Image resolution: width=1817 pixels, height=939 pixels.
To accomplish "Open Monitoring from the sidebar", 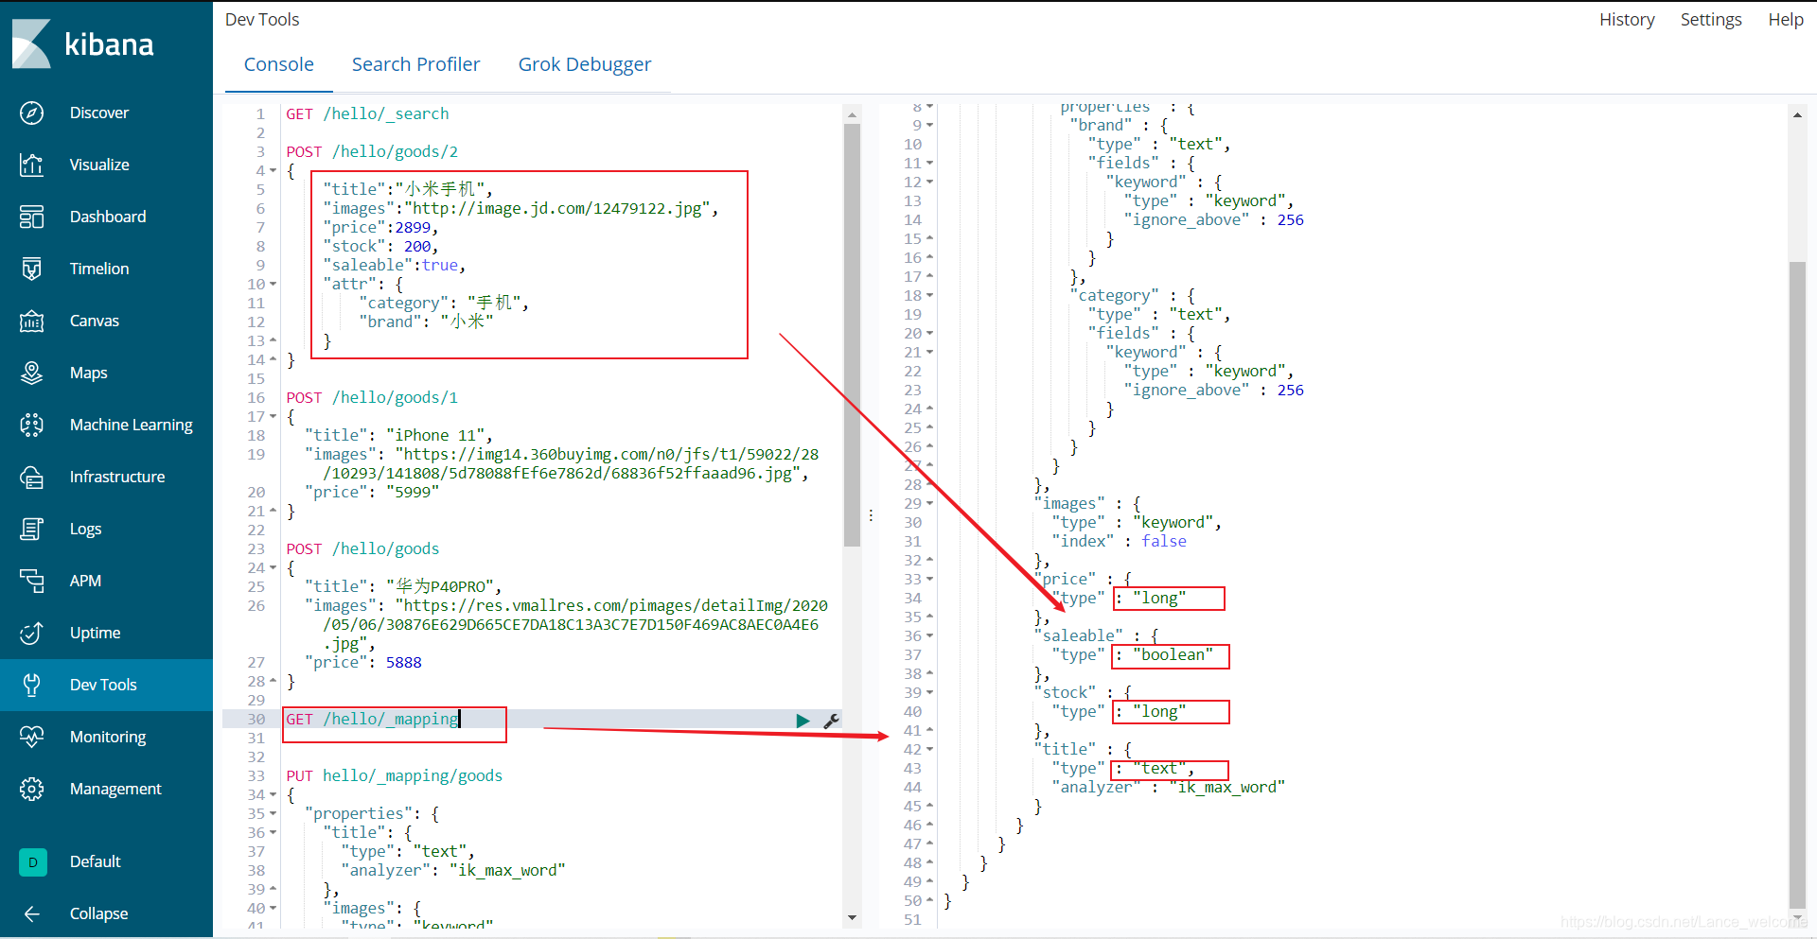I will click(107, 736).
